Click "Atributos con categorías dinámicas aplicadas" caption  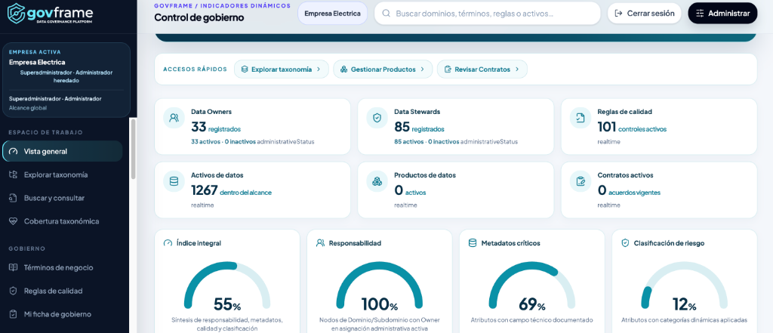click(x=684, y=319)
